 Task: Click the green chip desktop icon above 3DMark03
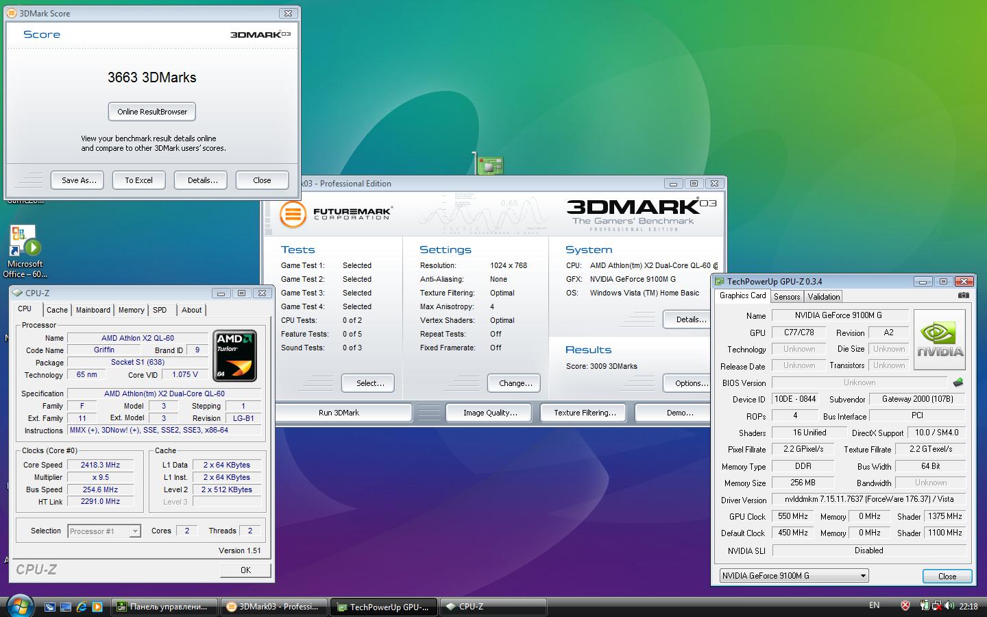[x=489, y=165]
